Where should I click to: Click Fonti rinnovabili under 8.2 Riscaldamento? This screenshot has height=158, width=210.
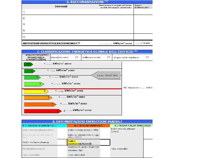76,155
